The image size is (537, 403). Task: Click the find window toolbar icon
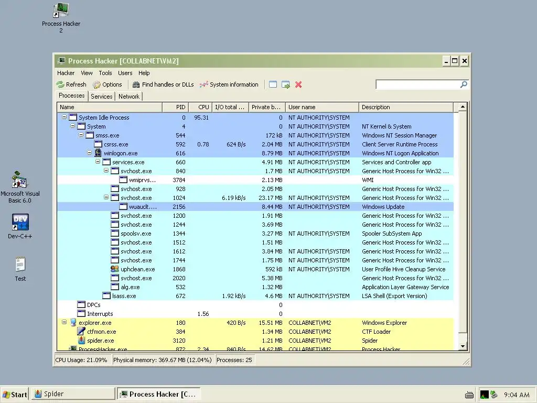point(273,84)
